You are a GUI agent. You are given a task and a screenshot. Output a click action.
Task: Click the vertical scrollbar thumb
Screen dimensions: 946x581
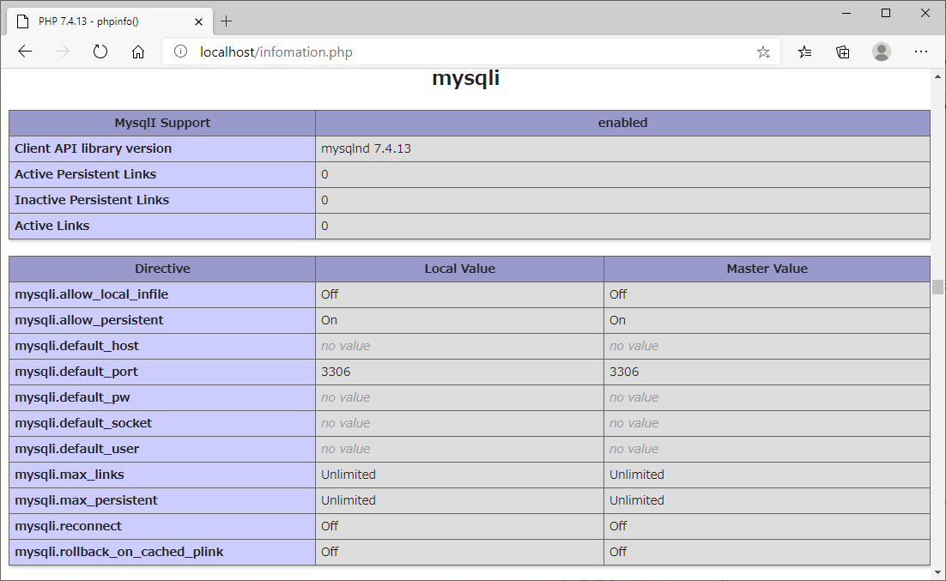click(937, 287)
